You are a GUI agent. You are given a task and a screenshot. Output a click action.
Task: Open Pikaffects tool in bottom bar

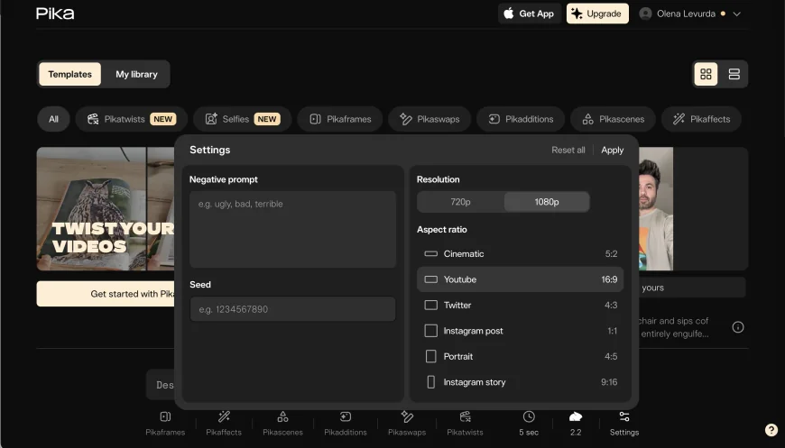point(224,423)
